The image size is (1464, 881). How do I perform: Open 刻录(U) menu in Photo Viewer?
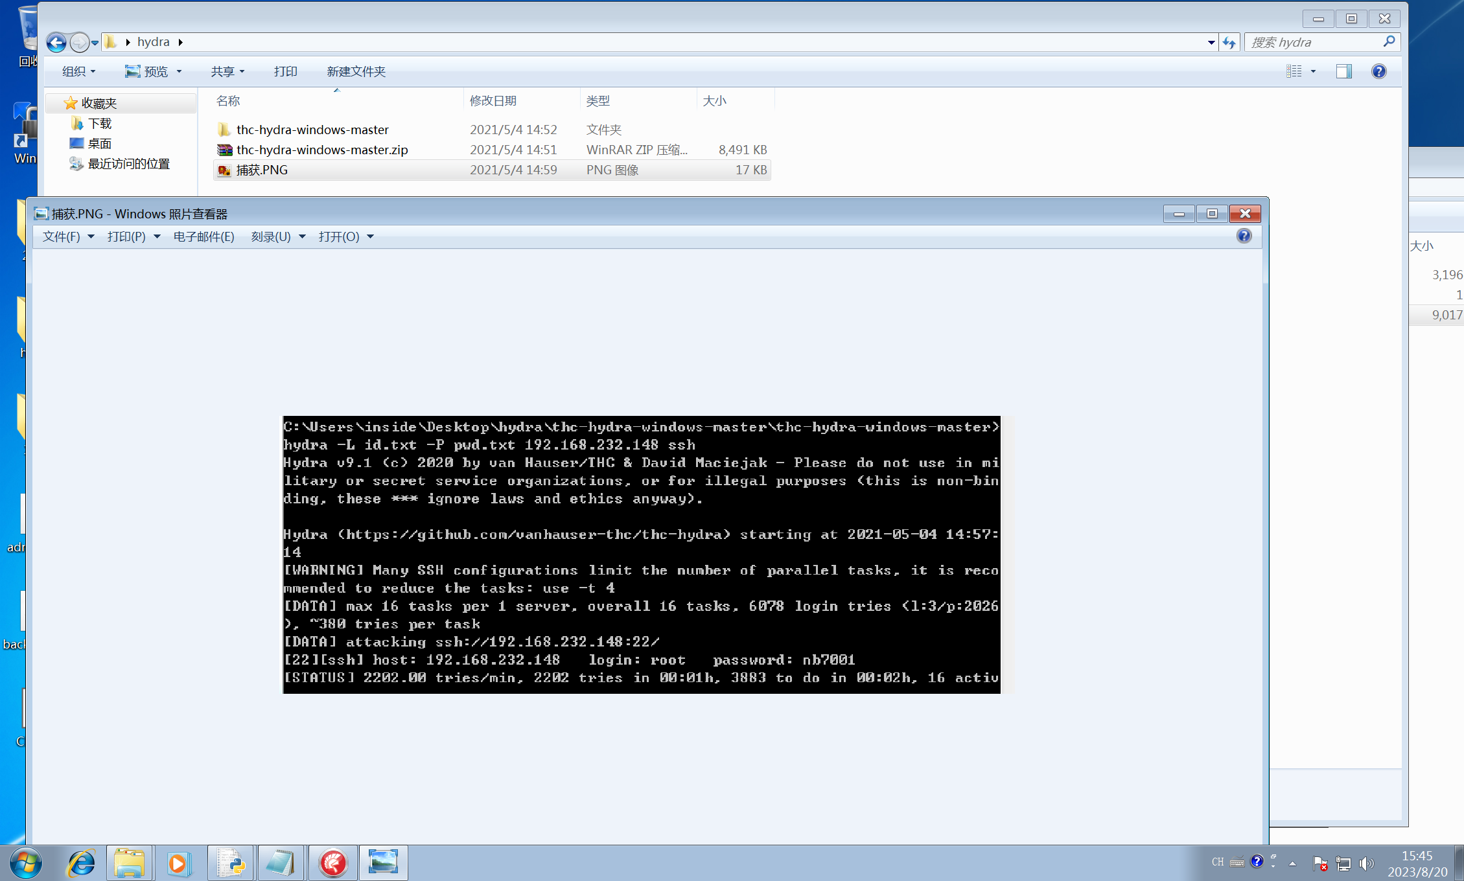click(278, 236)
